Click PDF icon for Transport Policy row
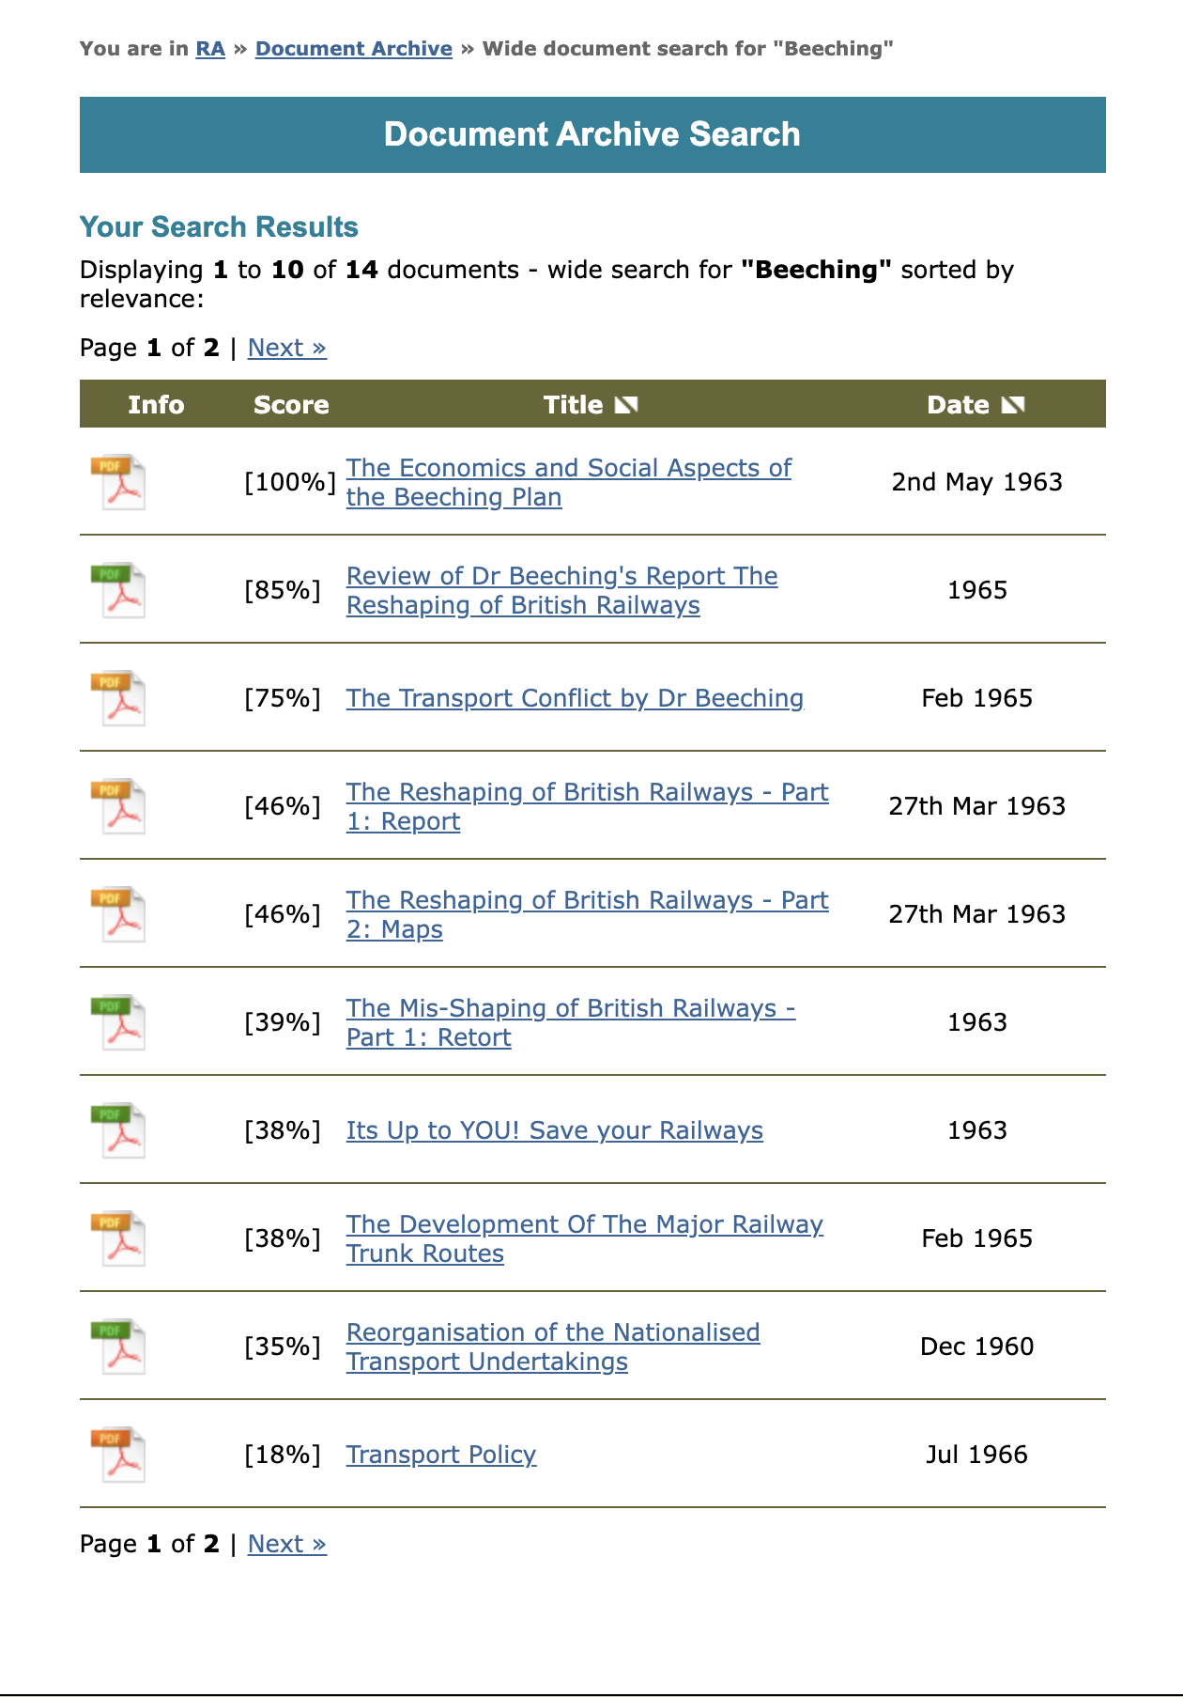Viewport: 1183px width, 1697px height. (118, 1455)
